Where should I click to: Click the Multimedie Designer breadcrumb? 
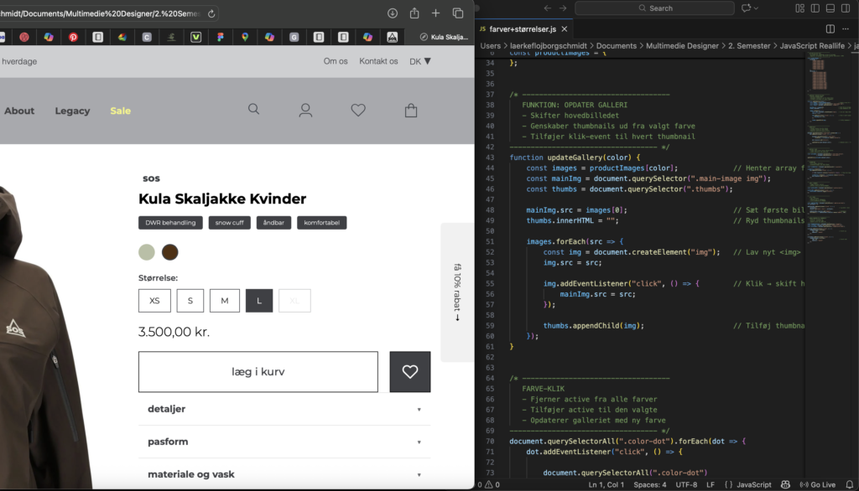pos(682,46)
